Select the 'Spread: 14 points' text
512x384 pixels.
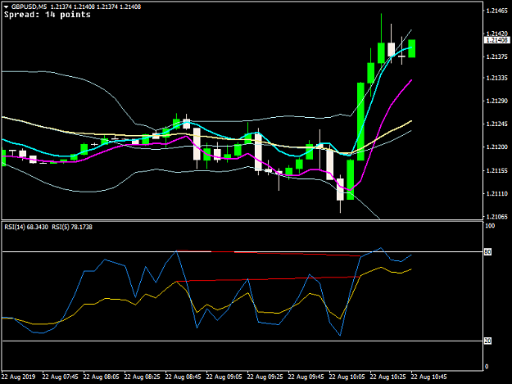48,15
